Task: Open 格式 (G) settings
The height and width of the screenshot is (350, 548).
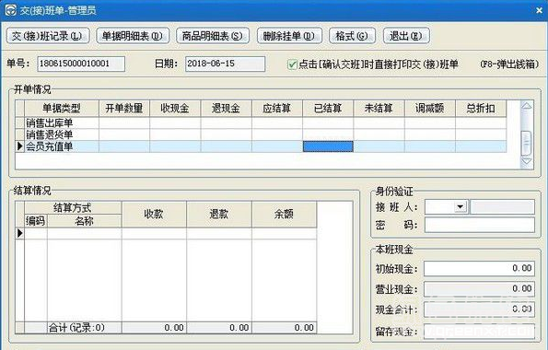Action: [352, 36]
